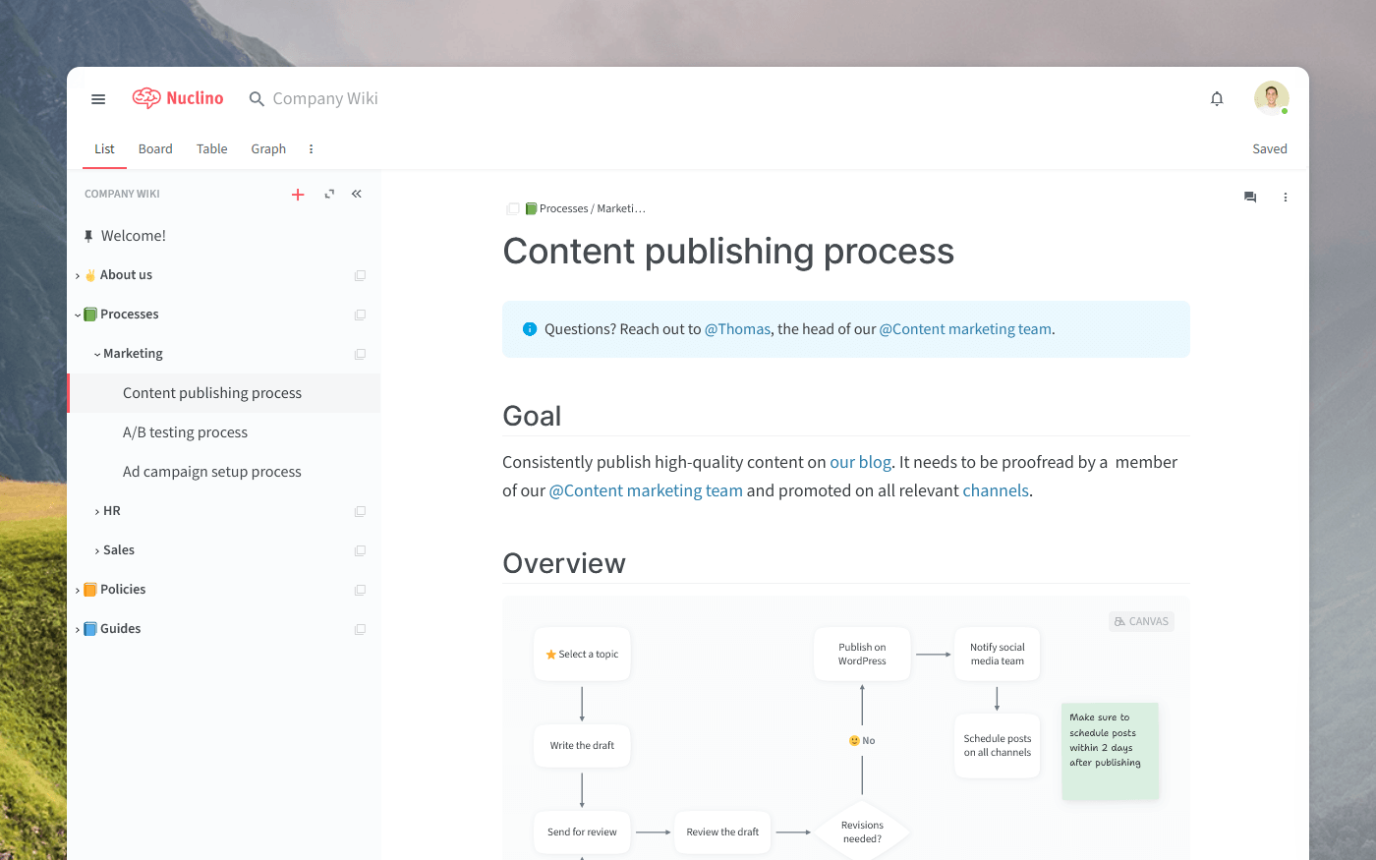This screenshot has height=860, width=1376.
Task: Focus the Company Wiki search field
Action: [x=325, y=98]
